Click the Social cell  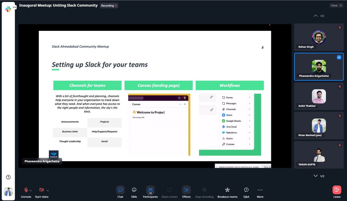point(104,142)
